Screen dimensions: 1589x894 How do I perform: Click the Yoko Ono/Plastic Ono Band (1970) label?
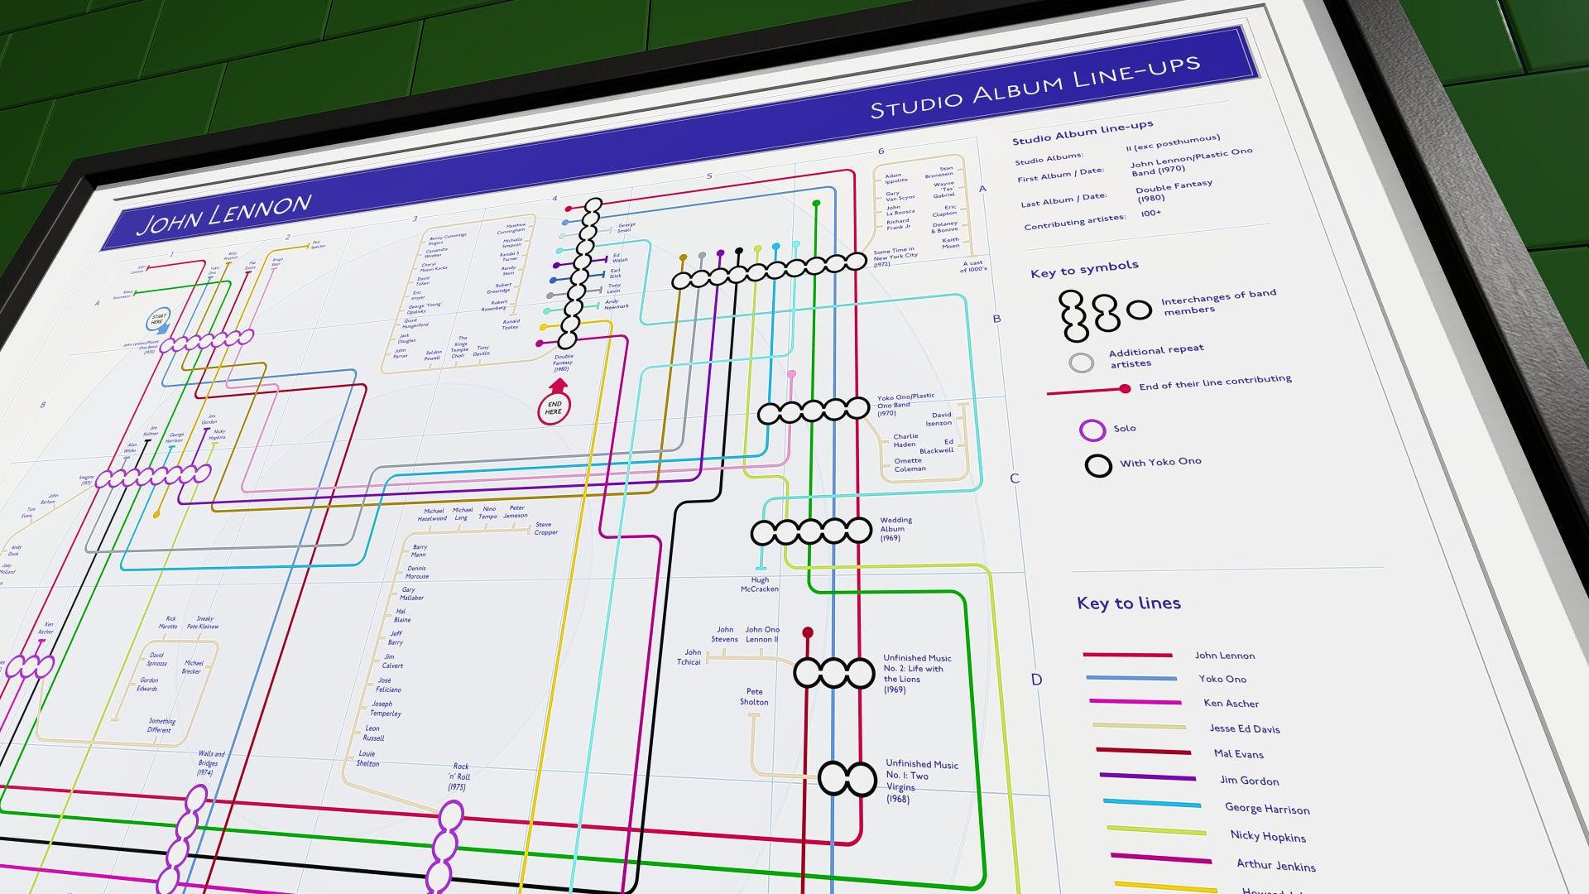tap(905, 405)
